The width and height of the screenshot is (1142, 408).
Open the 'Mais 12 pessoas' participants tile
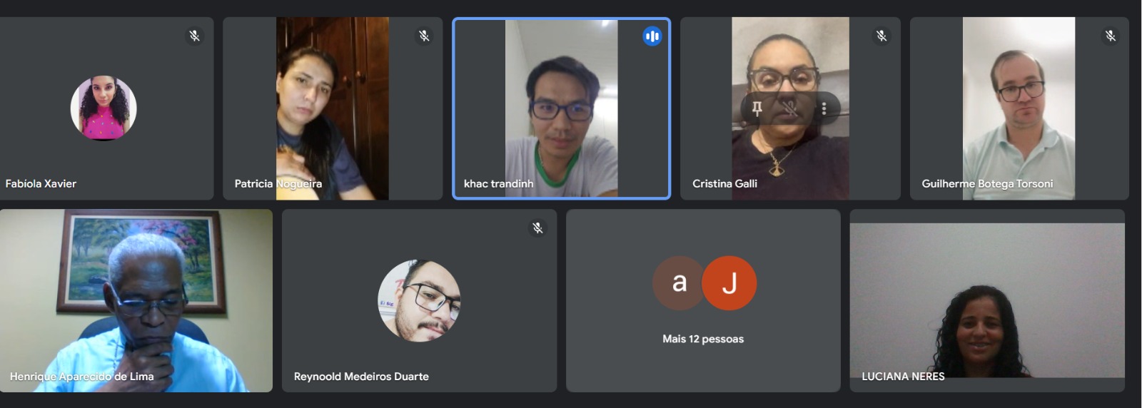pos(703,300)
